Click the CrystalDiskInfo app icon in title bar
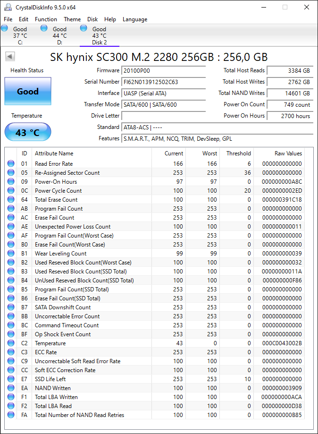 [x=8, y=7]
